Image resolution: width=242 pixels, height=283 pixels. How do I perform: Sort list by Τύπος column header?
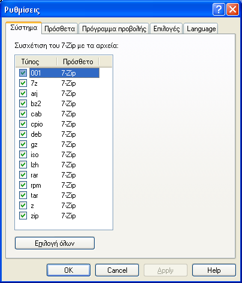[37, 62]
